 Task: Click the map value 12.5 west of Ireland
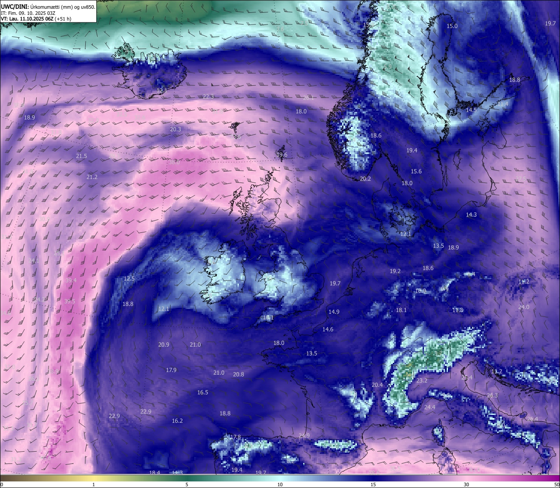point(129,279)
